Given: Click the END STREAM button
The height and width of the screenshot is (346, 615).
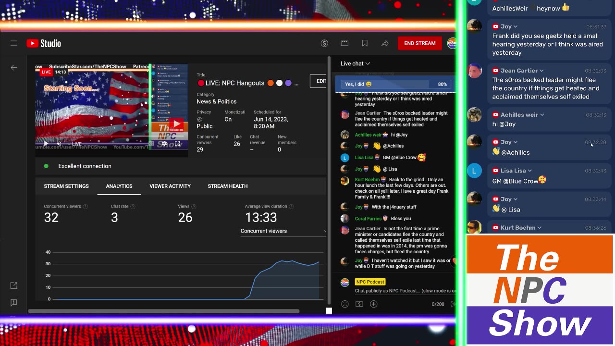Looking at the screenshot, I should coord(420,43).
